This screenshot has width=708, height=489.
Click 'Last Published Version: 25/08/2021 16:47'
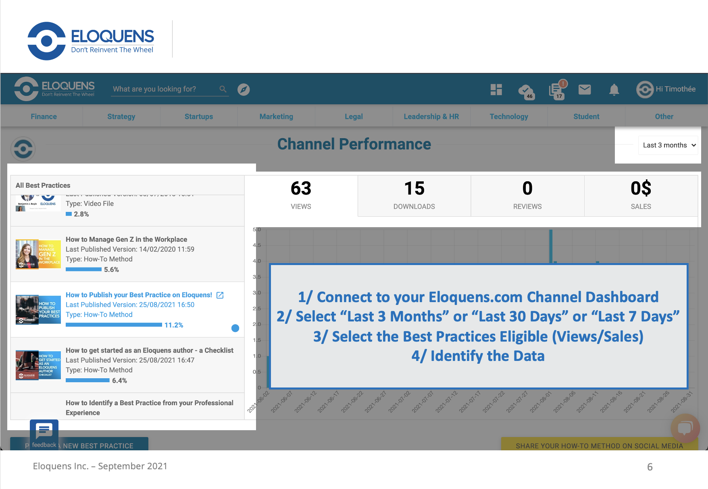coord(130,361)
